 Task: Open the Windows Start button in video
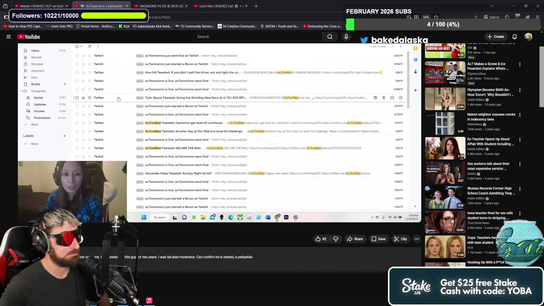(x=144, y=217)
